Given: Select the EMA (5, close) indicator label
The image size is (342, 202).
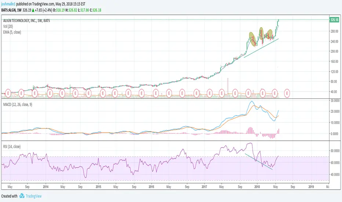Looking at the screenshot, I should [12, 32].
